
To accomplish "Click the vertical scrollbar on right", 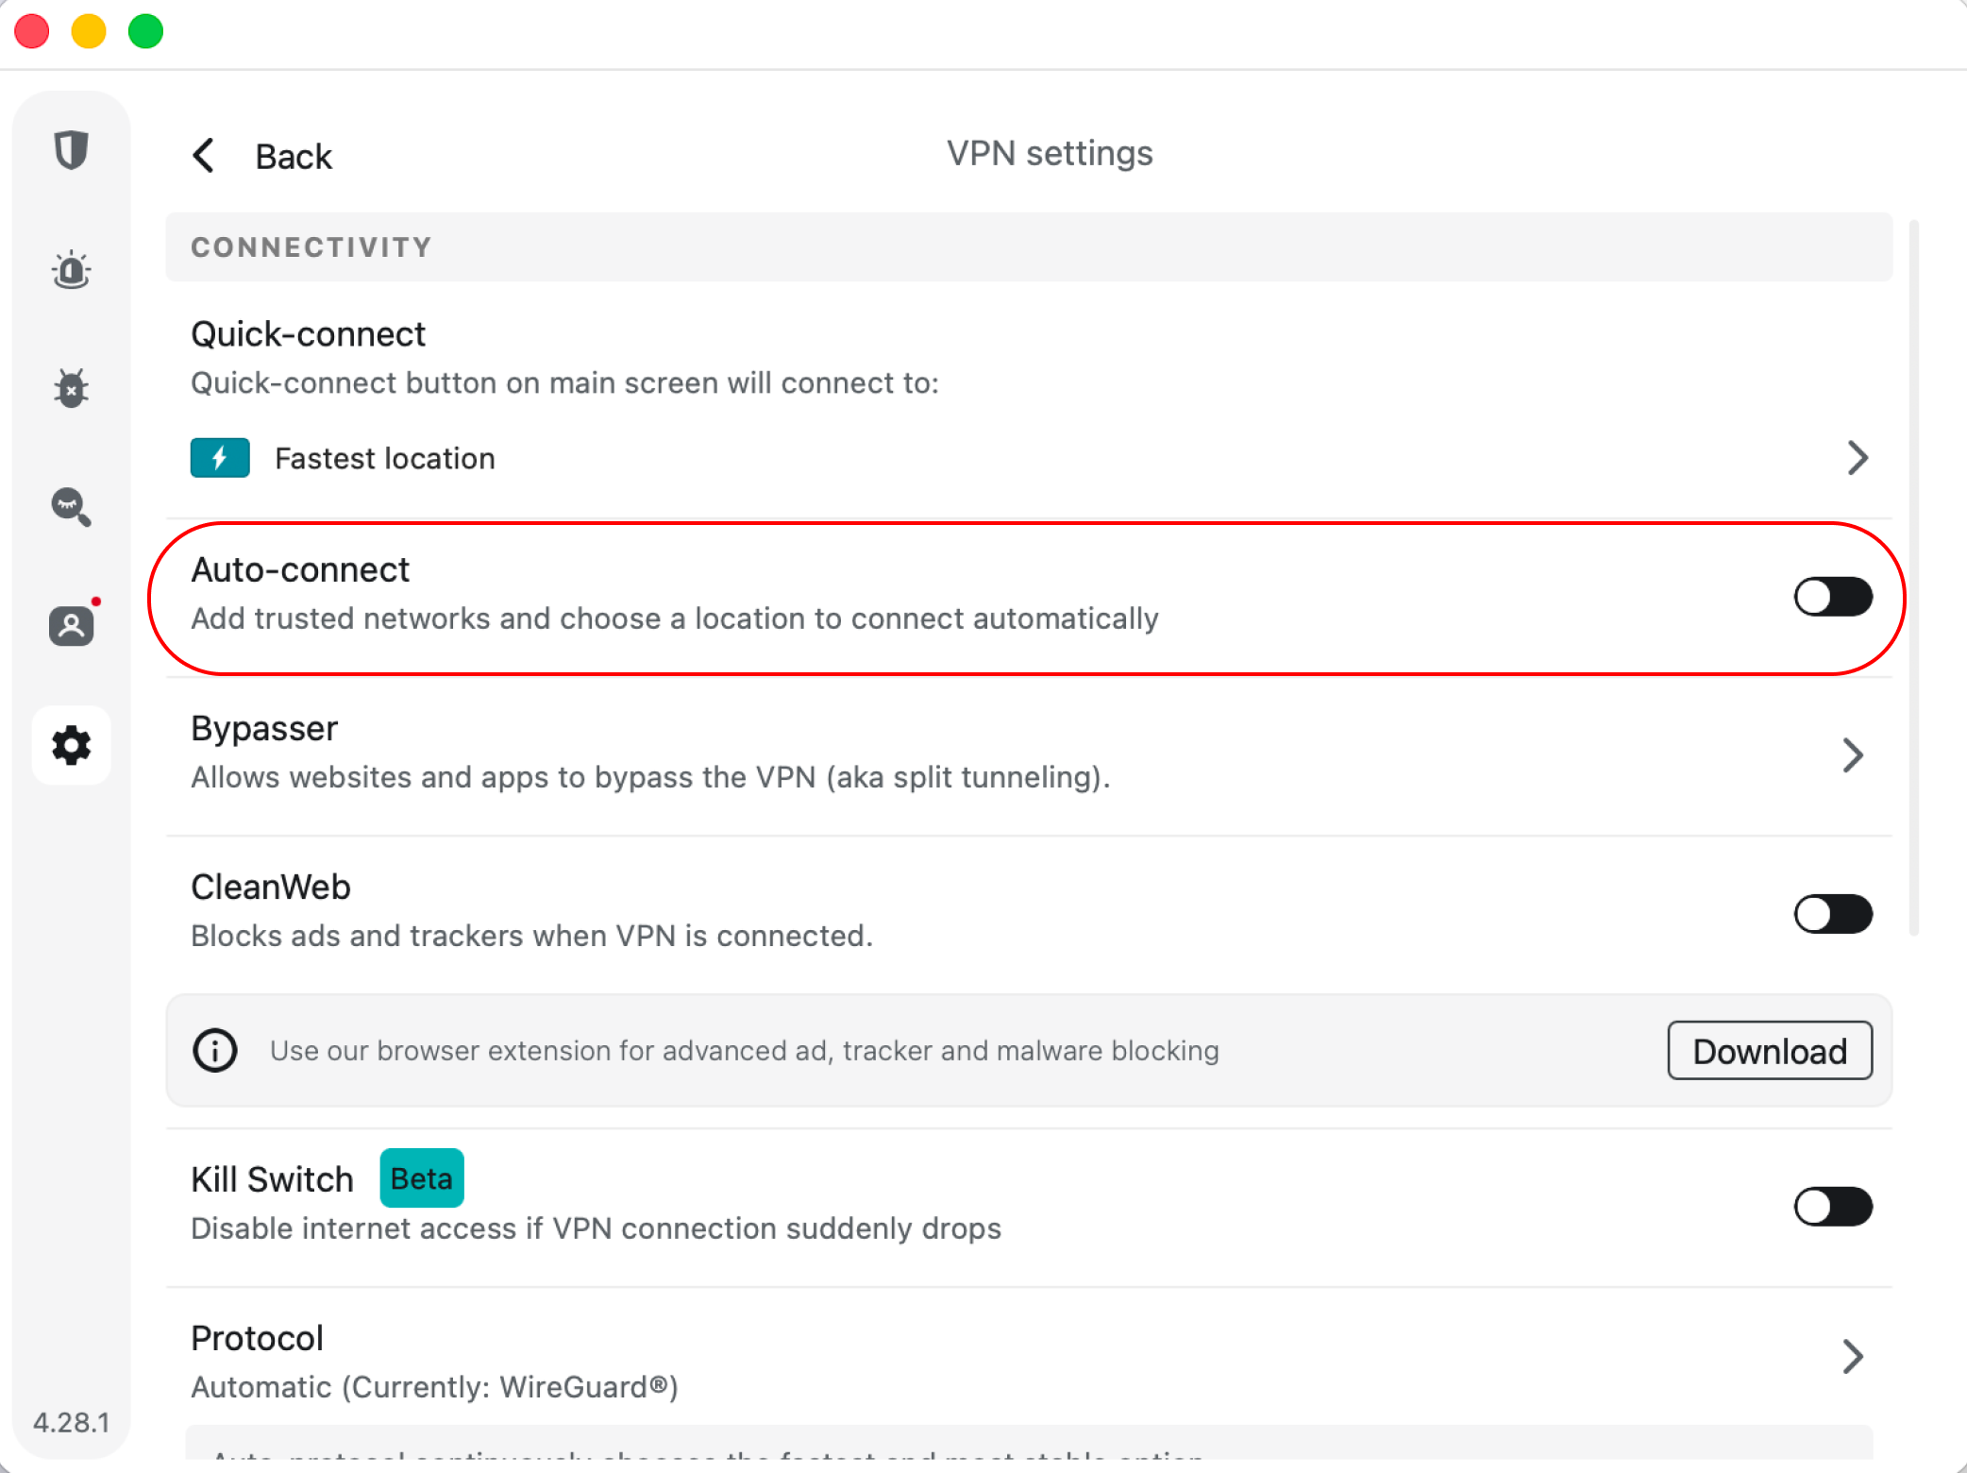I will click(x=1914, y=578).
